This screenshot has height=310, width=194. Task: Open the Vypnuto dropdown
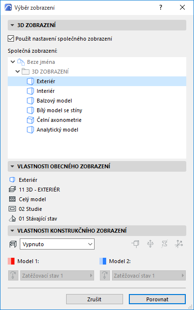click(x=57, y=244)
